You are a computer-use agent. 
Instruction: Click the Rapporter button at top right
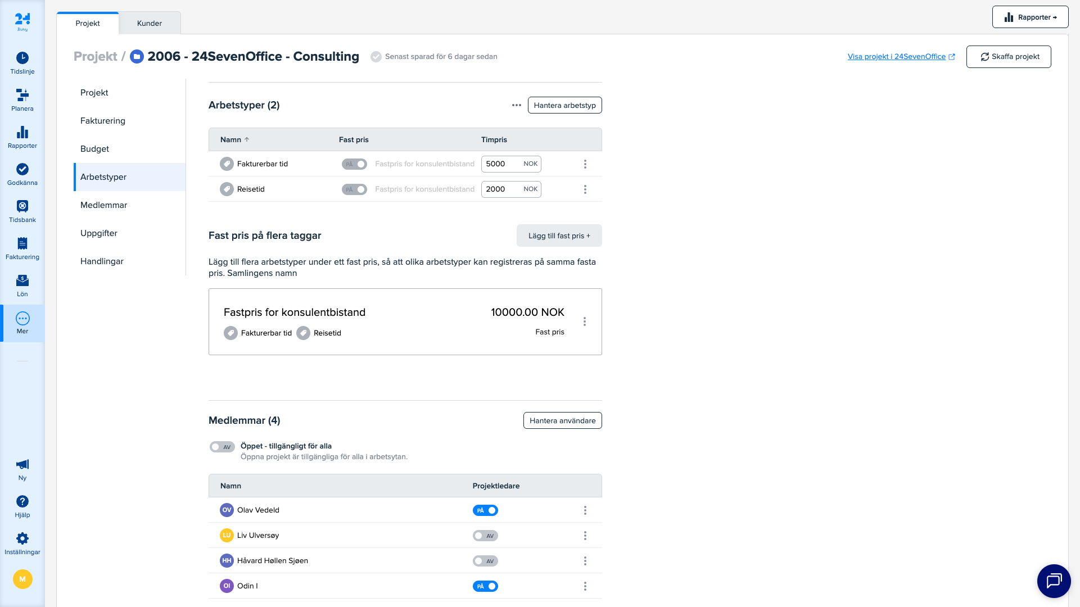pos(1030,17)
